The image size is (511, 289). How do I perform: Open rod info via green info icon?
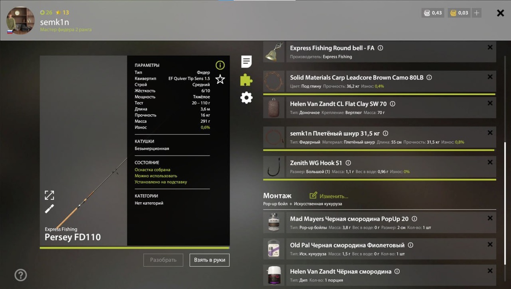(220, 65)
